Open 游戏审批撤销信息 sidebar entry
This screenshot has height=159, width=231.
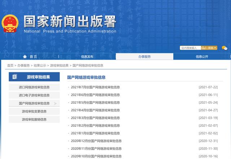point(34,119)
